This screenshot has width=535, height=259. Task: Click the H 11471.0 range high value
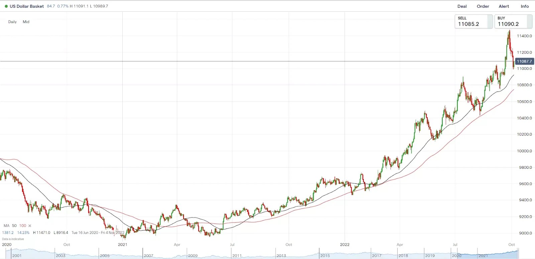(41, 233)
